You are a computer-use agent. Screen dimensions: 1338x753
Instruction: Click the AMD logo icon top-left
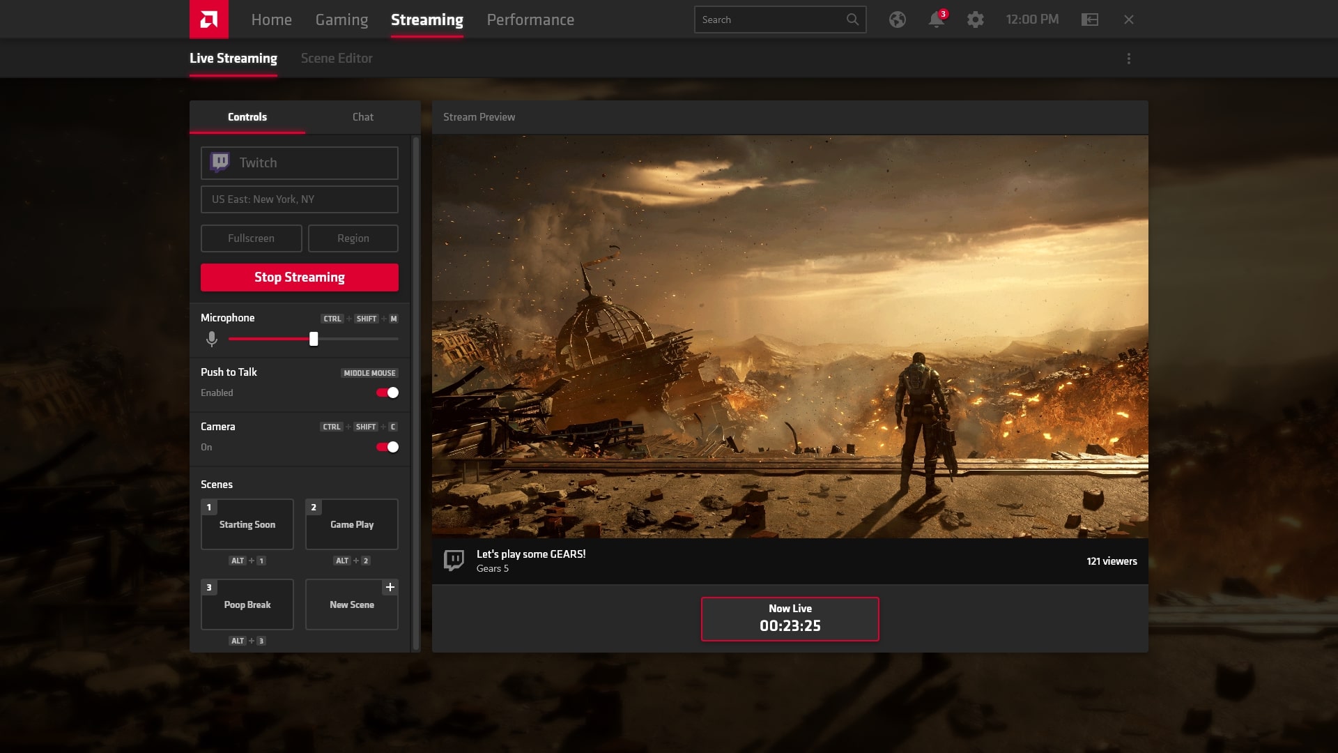click(x=208, y=20)
